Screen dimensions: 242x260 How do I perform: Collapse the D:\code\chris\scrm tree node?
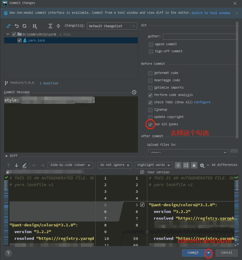click(8, 34)
